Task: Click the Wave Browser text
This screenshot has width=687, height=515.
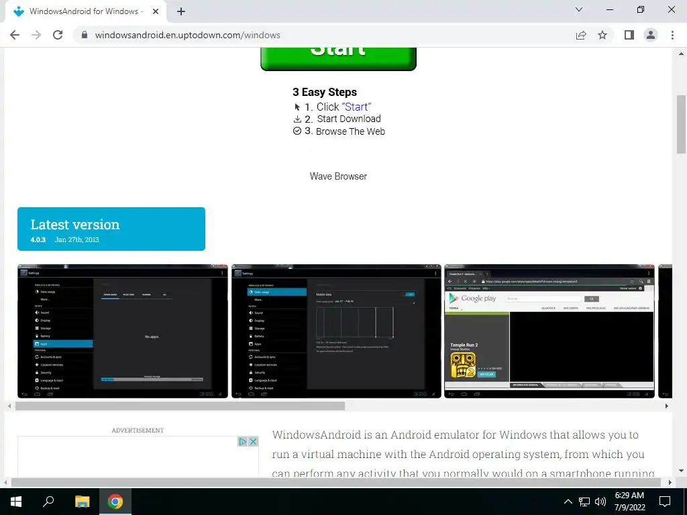Action: tap(338, 176)
